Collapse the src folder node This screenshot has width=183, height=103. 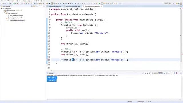coord(3,12)
